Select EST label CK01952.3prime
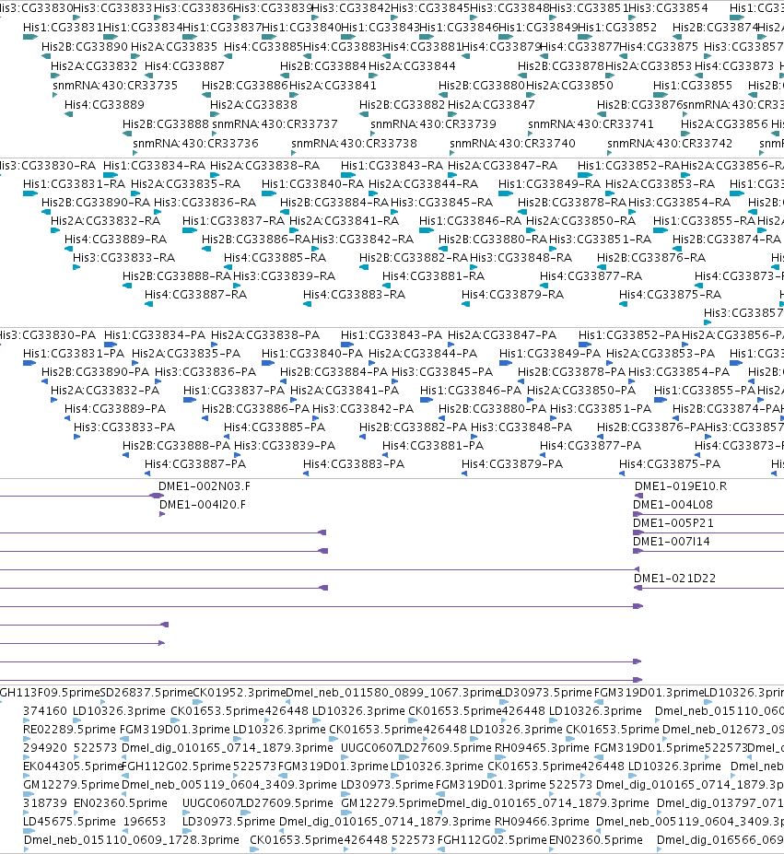This screenshot has height=854, width=784. [x=240, y=693]
